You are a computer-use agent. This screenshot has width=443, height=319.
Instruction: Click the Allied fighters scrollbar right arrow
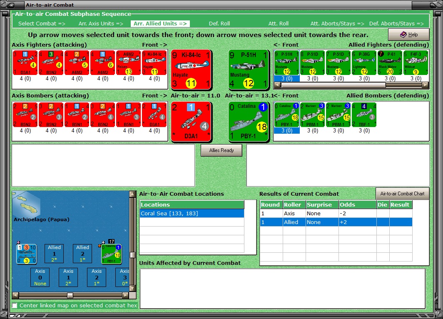pos(425,85)
